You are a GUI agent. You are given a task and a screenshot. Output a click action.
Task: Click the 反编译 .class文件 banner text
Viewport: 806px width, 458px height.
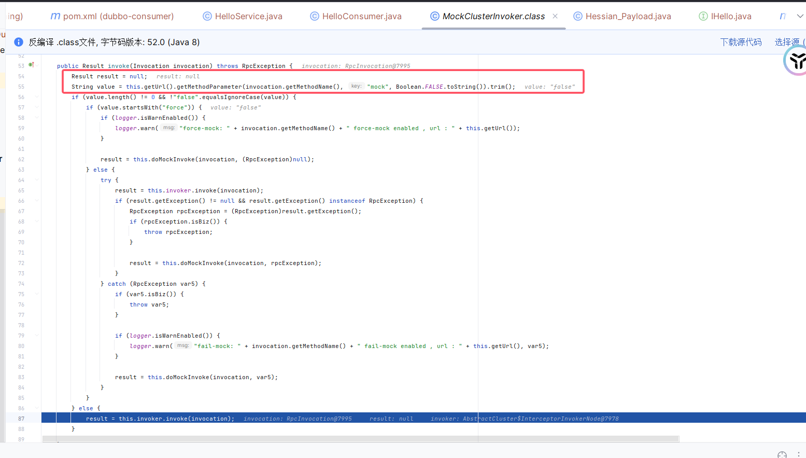click(x=114, y=42)
